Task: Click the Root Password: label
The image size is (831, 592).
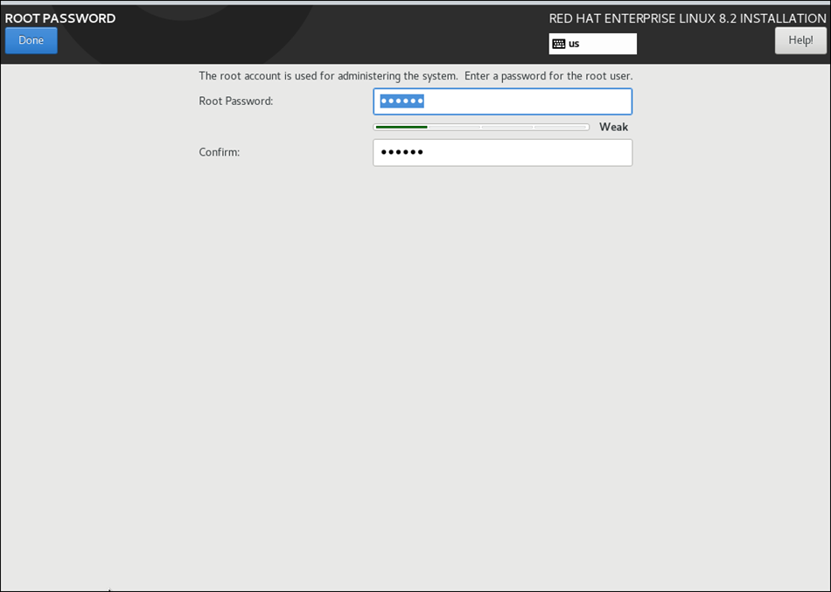Action: pyautogui.click(x=236, y=101)
